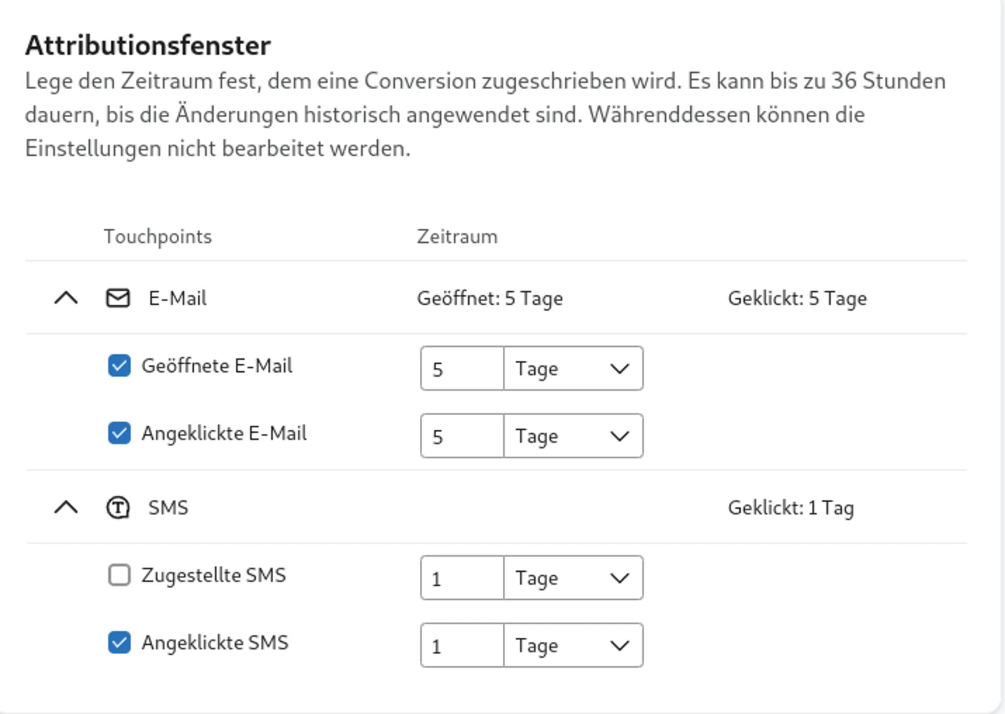Click the checkmark inside Geöffnete E-Mail checkbox
The height and width of the screenshot is (714, 1005).
coord(118,365)
